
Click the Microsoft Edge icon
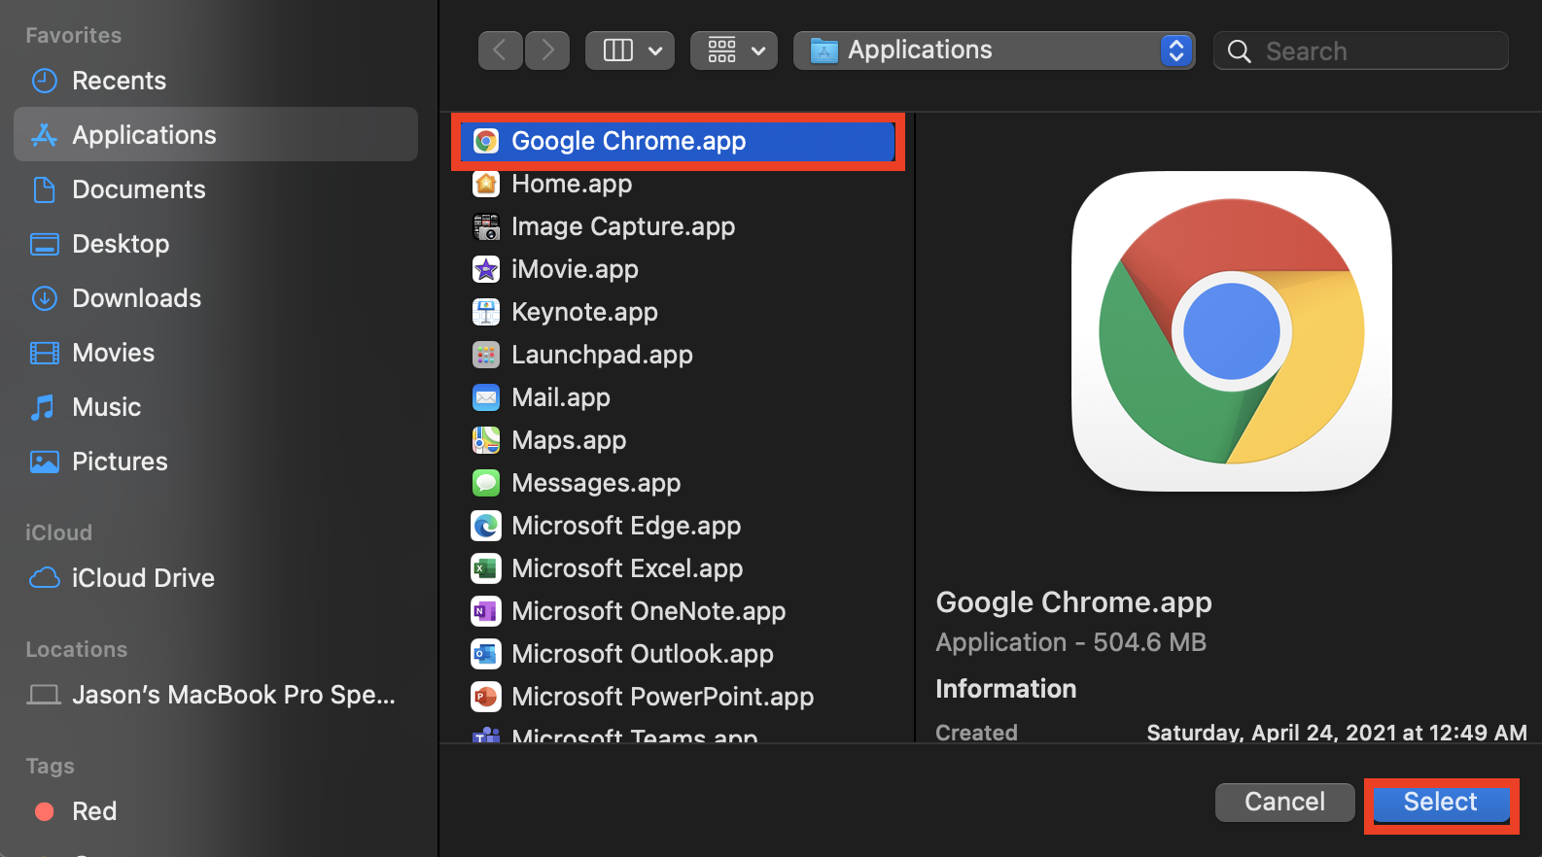486,526
